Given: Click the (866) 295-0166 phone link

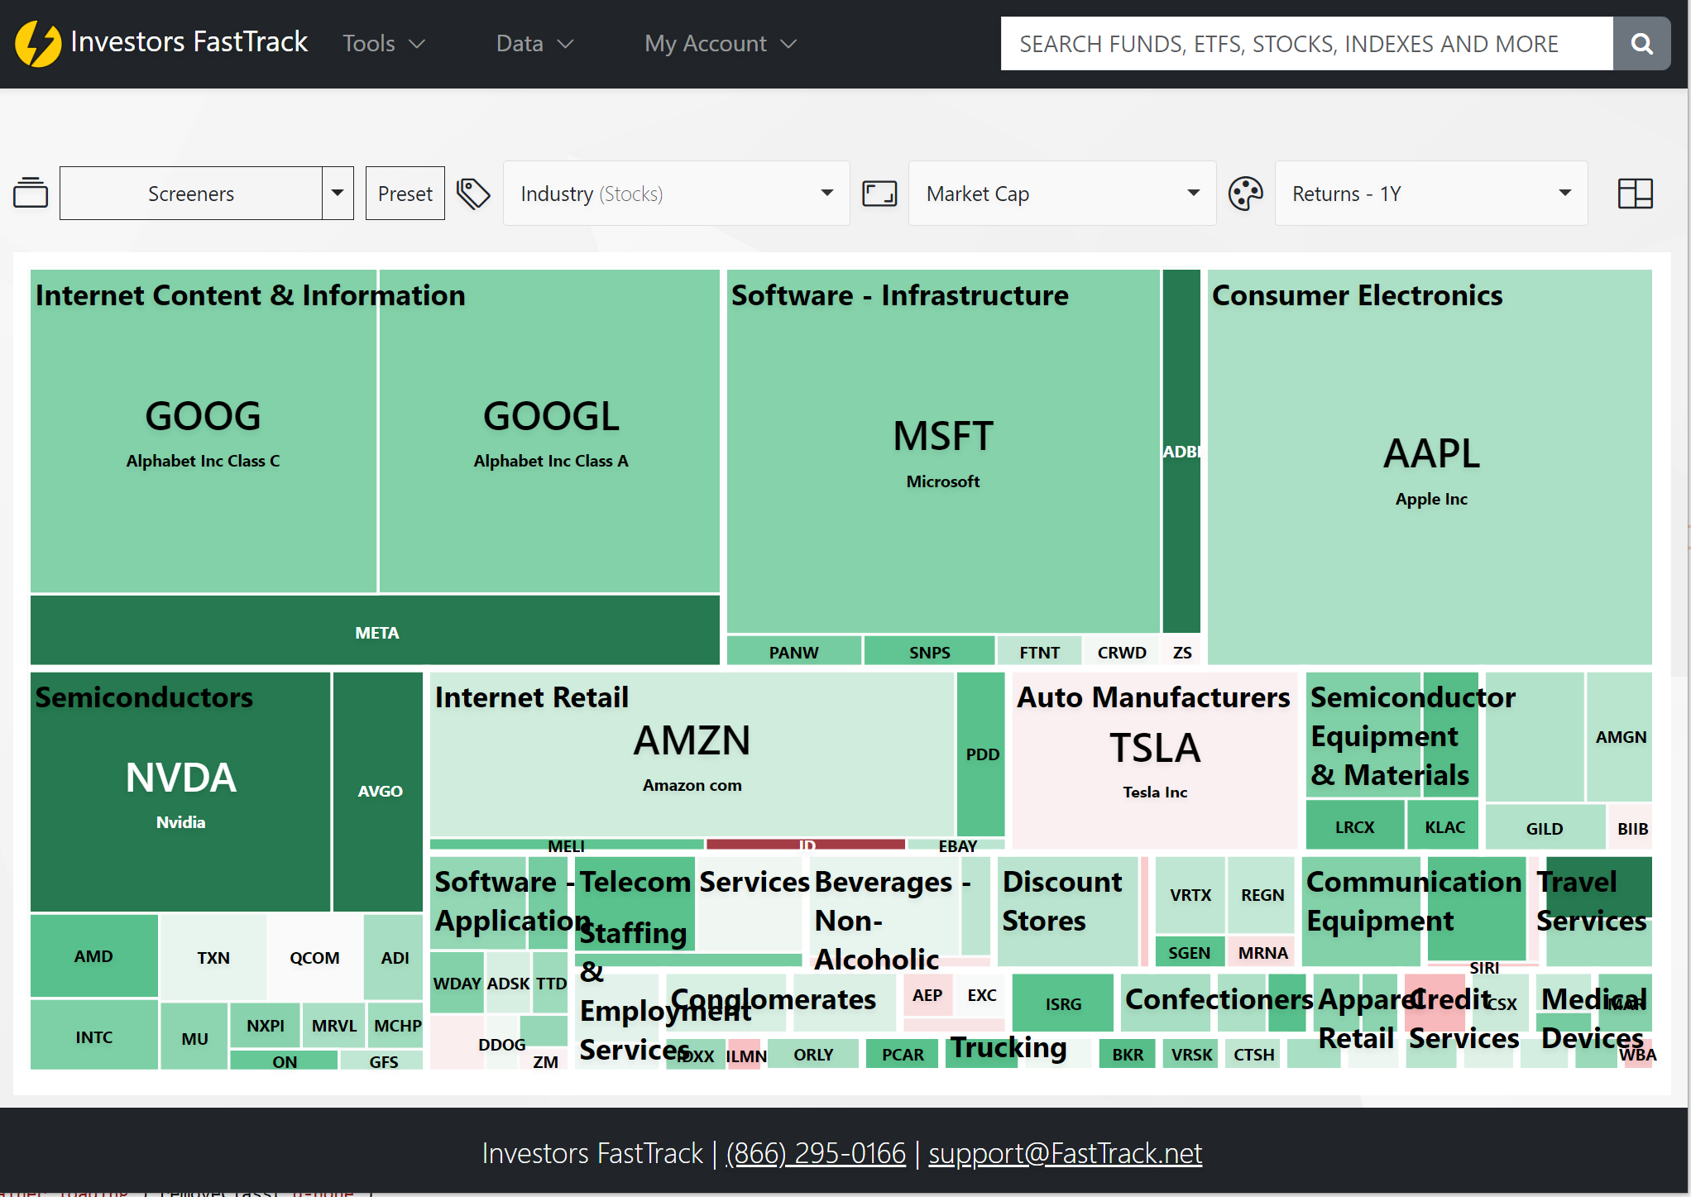Looking at the screenshot, I should (816, 1152).
